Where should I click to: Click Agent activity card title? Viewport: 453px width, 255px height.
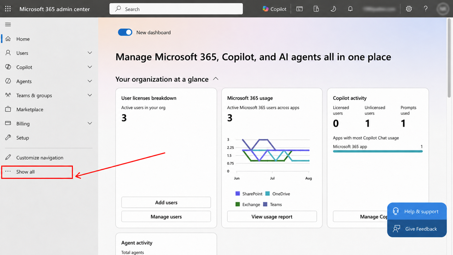(x=137, y=243)
